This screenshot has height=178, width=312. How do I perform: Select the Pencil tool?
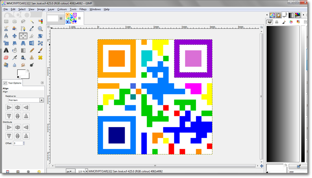32,50
